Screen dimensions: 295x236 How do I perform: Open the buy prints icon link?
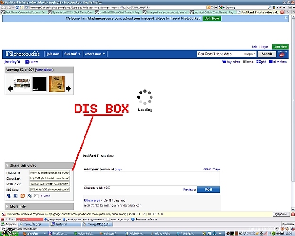[224, 61]
